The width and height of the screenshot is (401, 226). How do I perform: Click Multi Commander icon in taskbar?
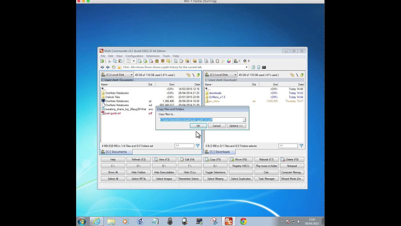228,221
